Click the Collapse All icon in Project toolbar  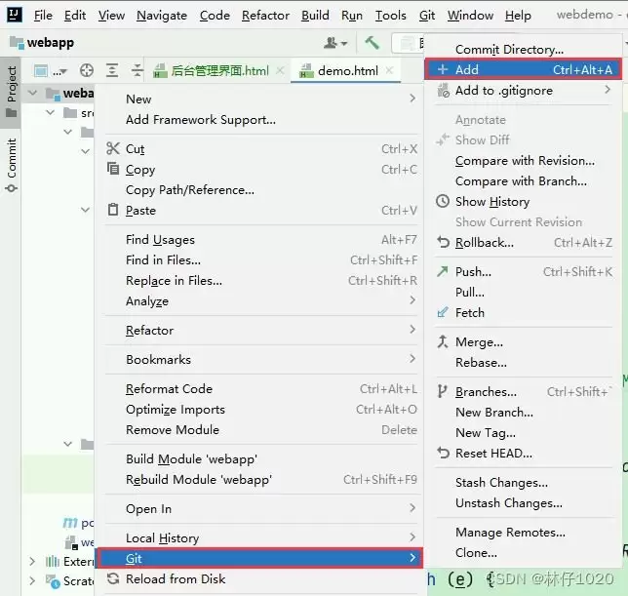click(x=137, y=70)
